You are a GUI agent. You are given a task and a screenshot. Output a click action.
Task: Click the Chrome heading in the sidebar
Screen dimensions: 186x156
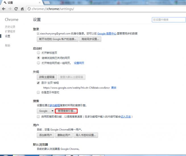(12, 20)
